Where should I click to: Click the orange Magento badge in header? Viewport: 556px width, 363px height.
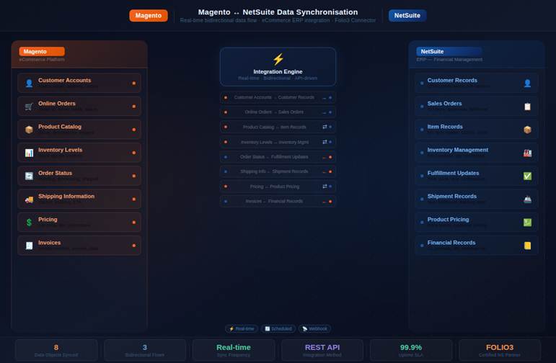149,16
